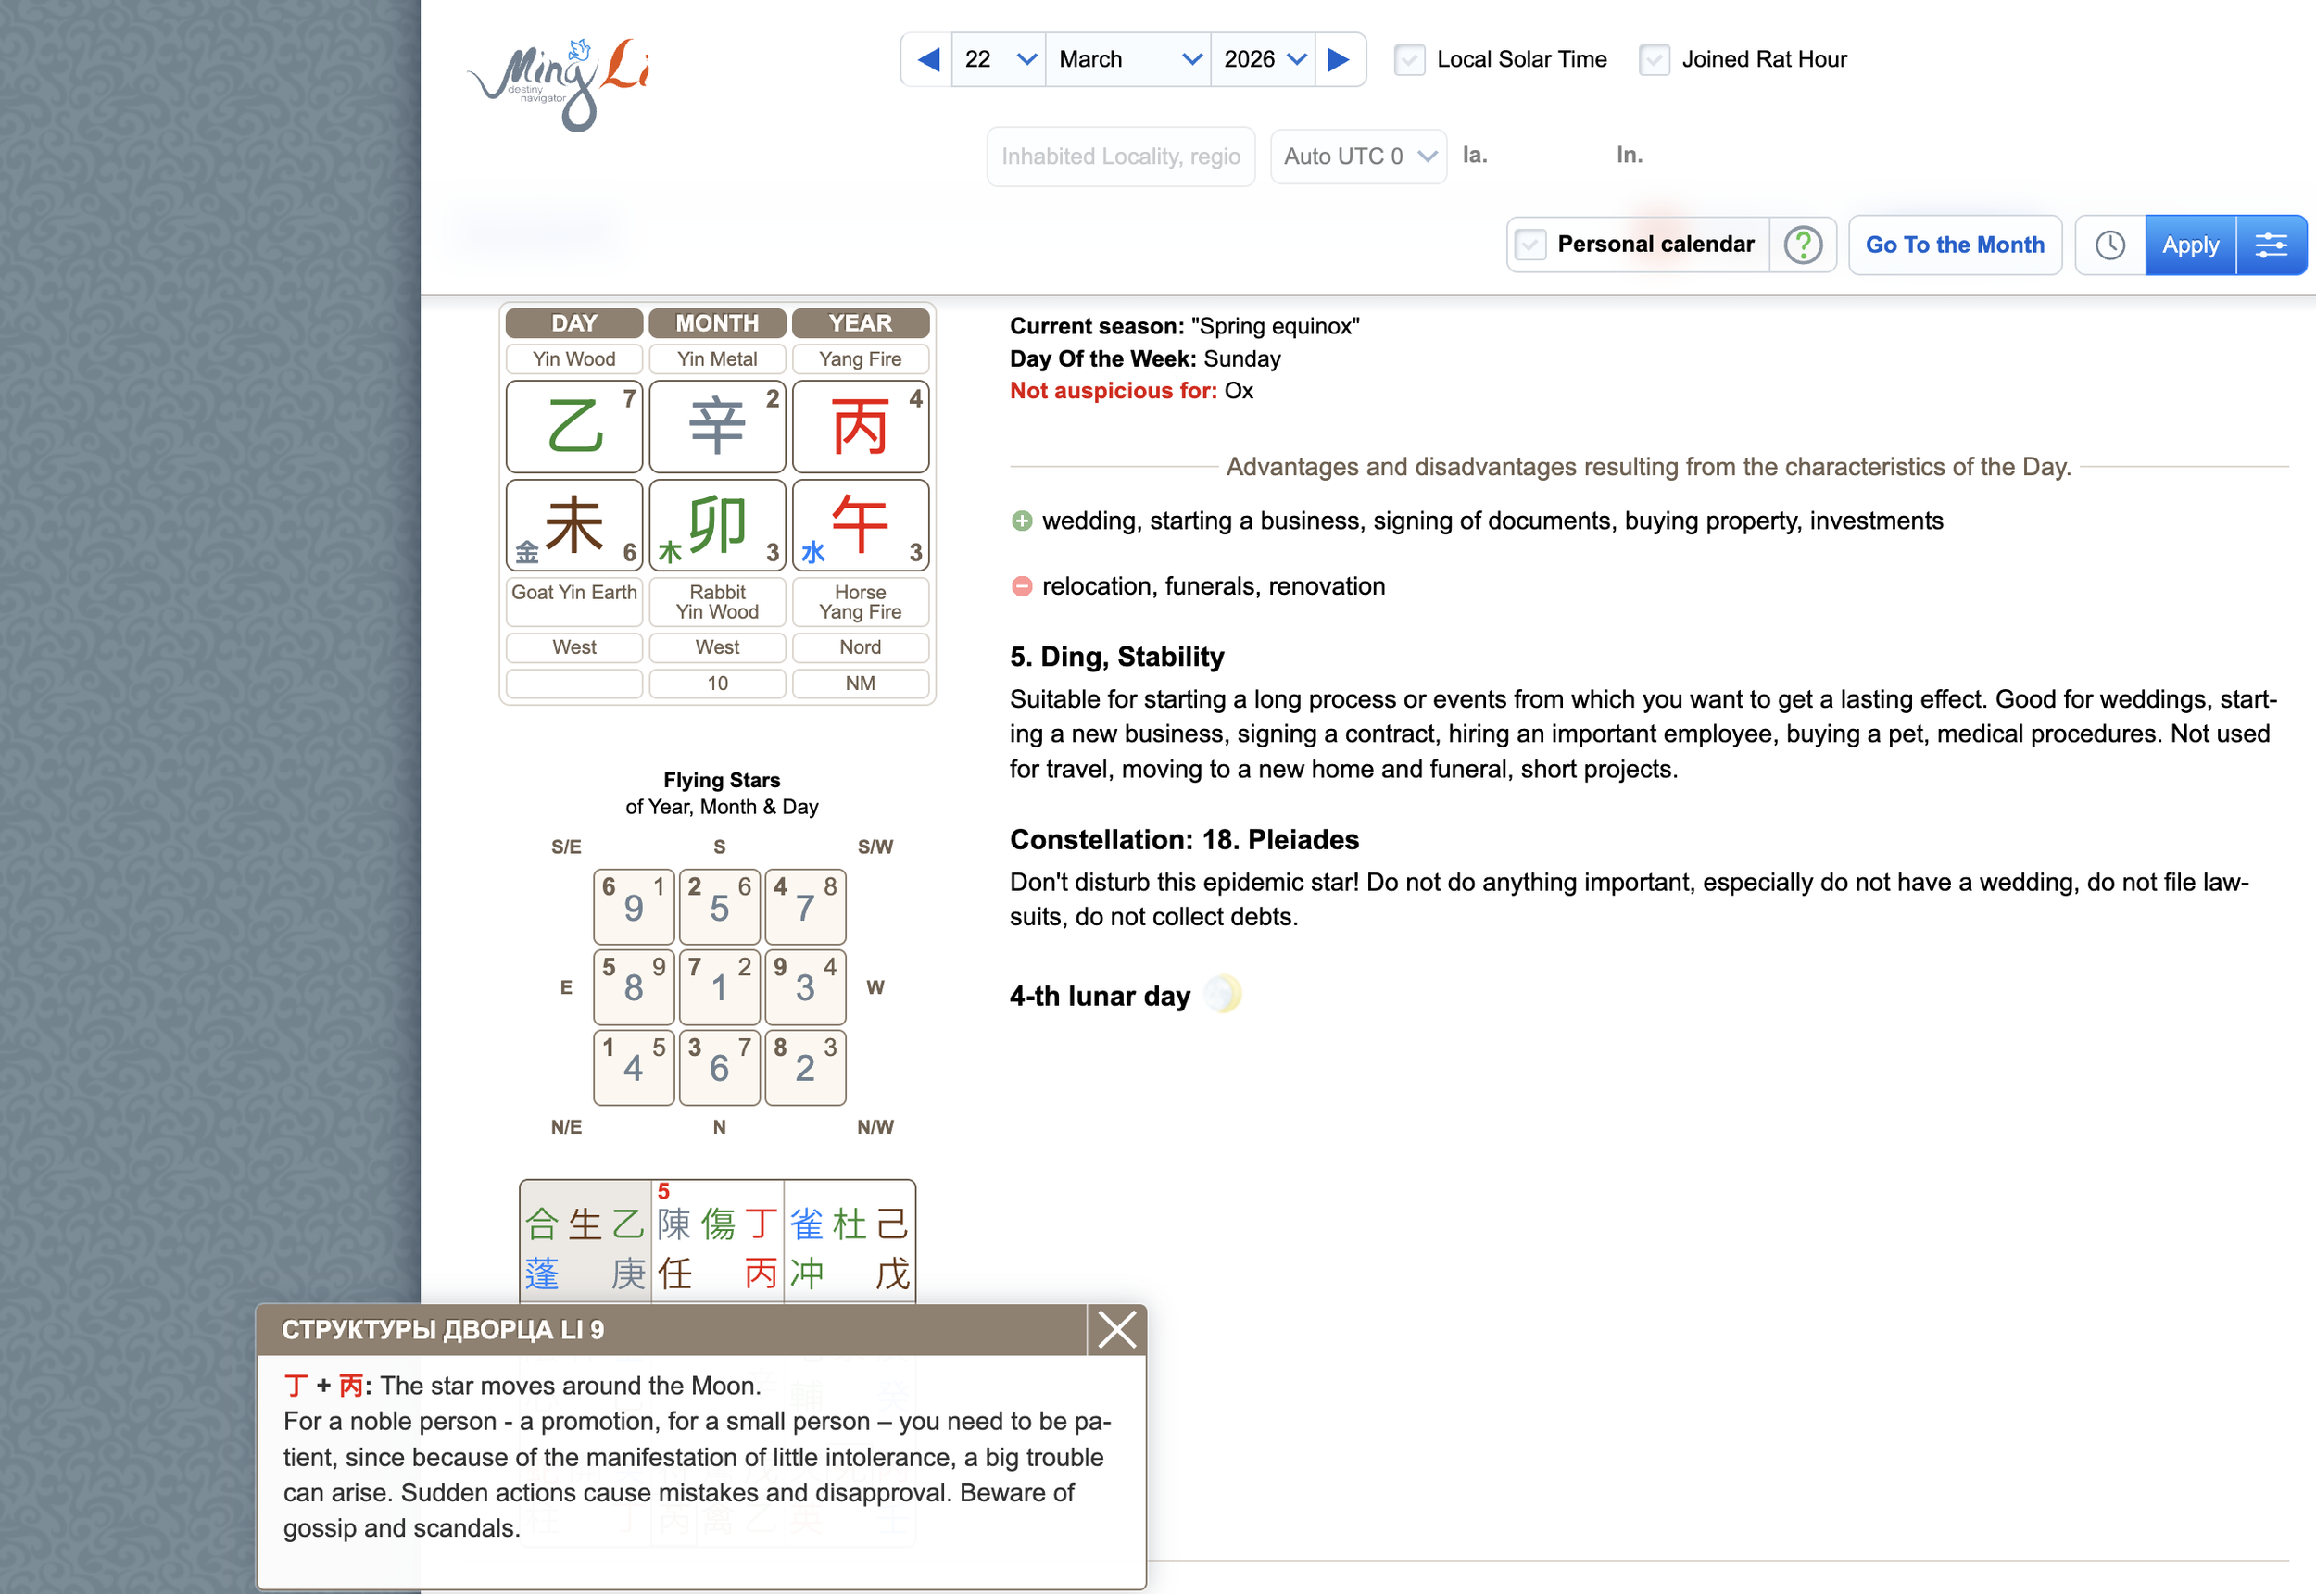This screenshot has width=2316, height=1594.
Task: Enable the Local Solar Time checkbox
Action: [x=1409, y=60]
